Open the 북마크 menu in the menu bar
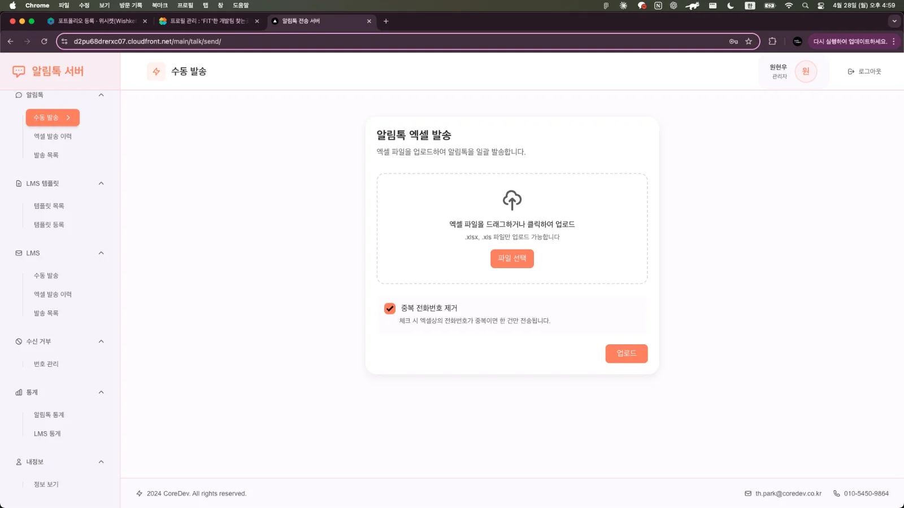This screenshot has height=508, width=904. (x=160, y=6)
